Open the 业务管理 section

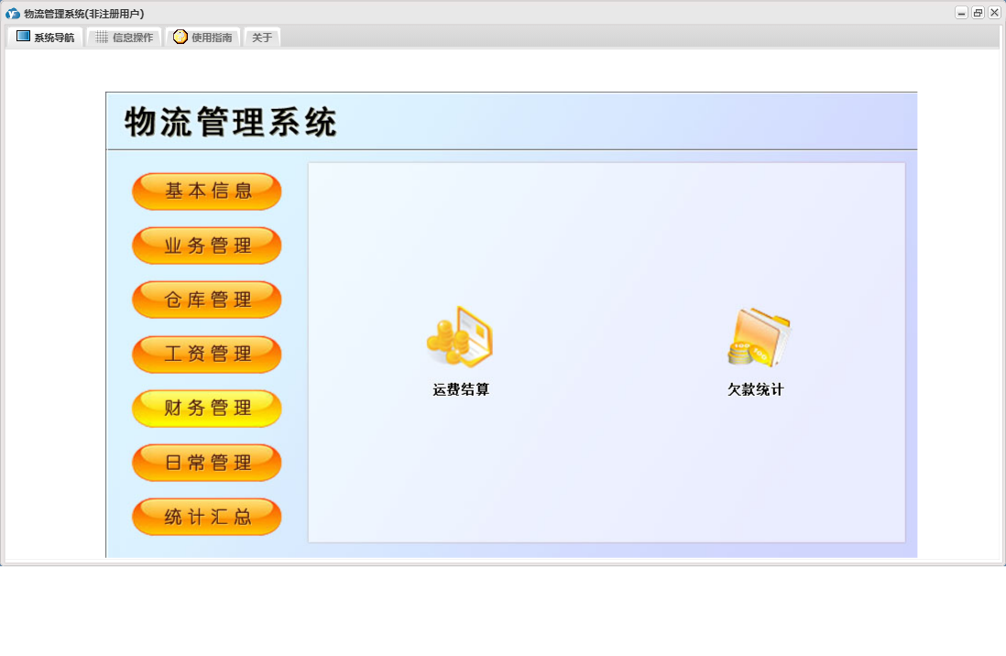pos(207,246)
